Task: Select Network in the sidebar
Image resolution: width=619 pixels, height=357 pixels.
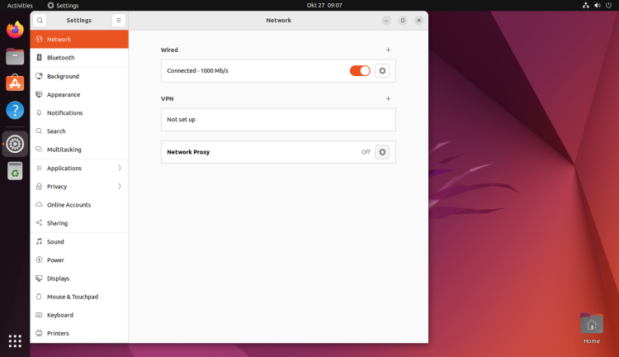Action: [x=79, y=39]
